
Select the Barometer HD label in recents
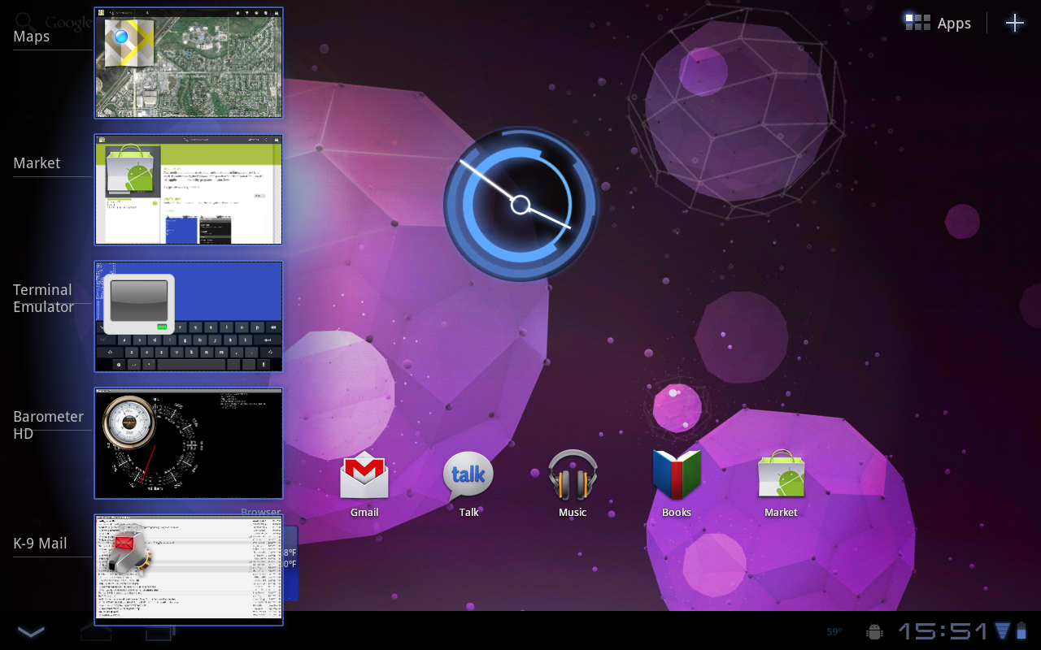click(x=48, y=425)
